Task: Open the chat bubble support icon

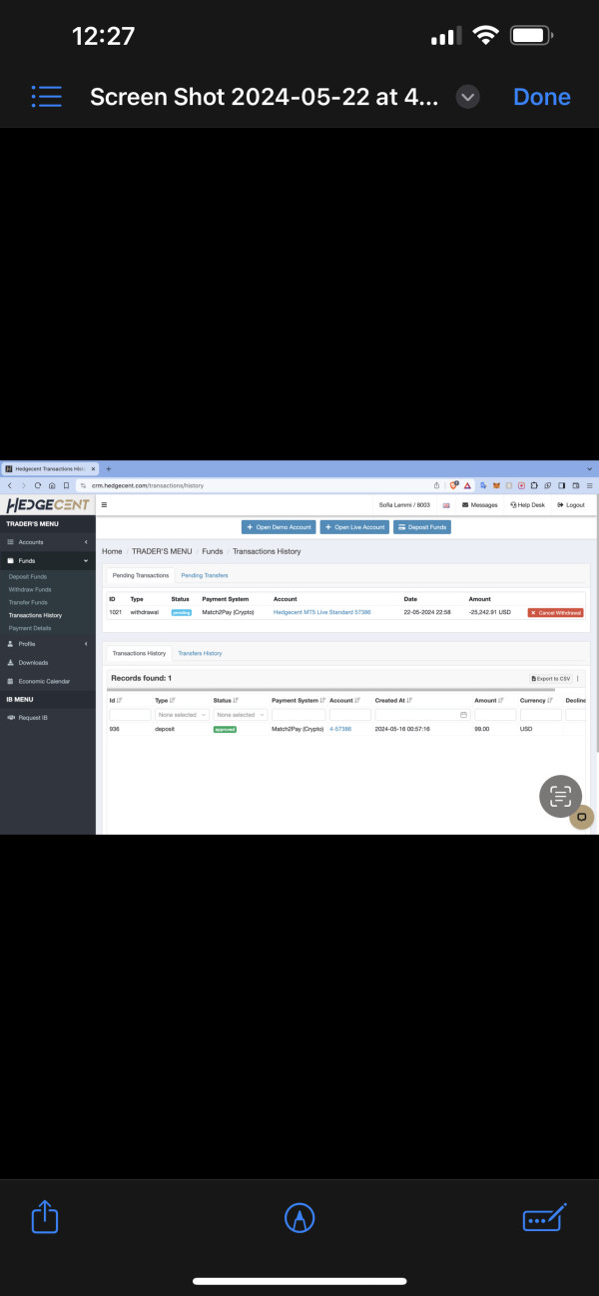Action: click(x=581, y=818)
